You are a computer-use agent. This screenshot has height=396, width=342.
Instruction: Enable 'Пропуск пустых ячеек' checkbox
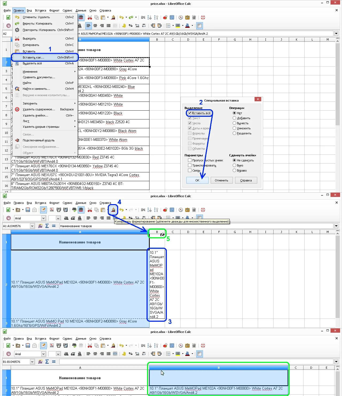[190, 160]
